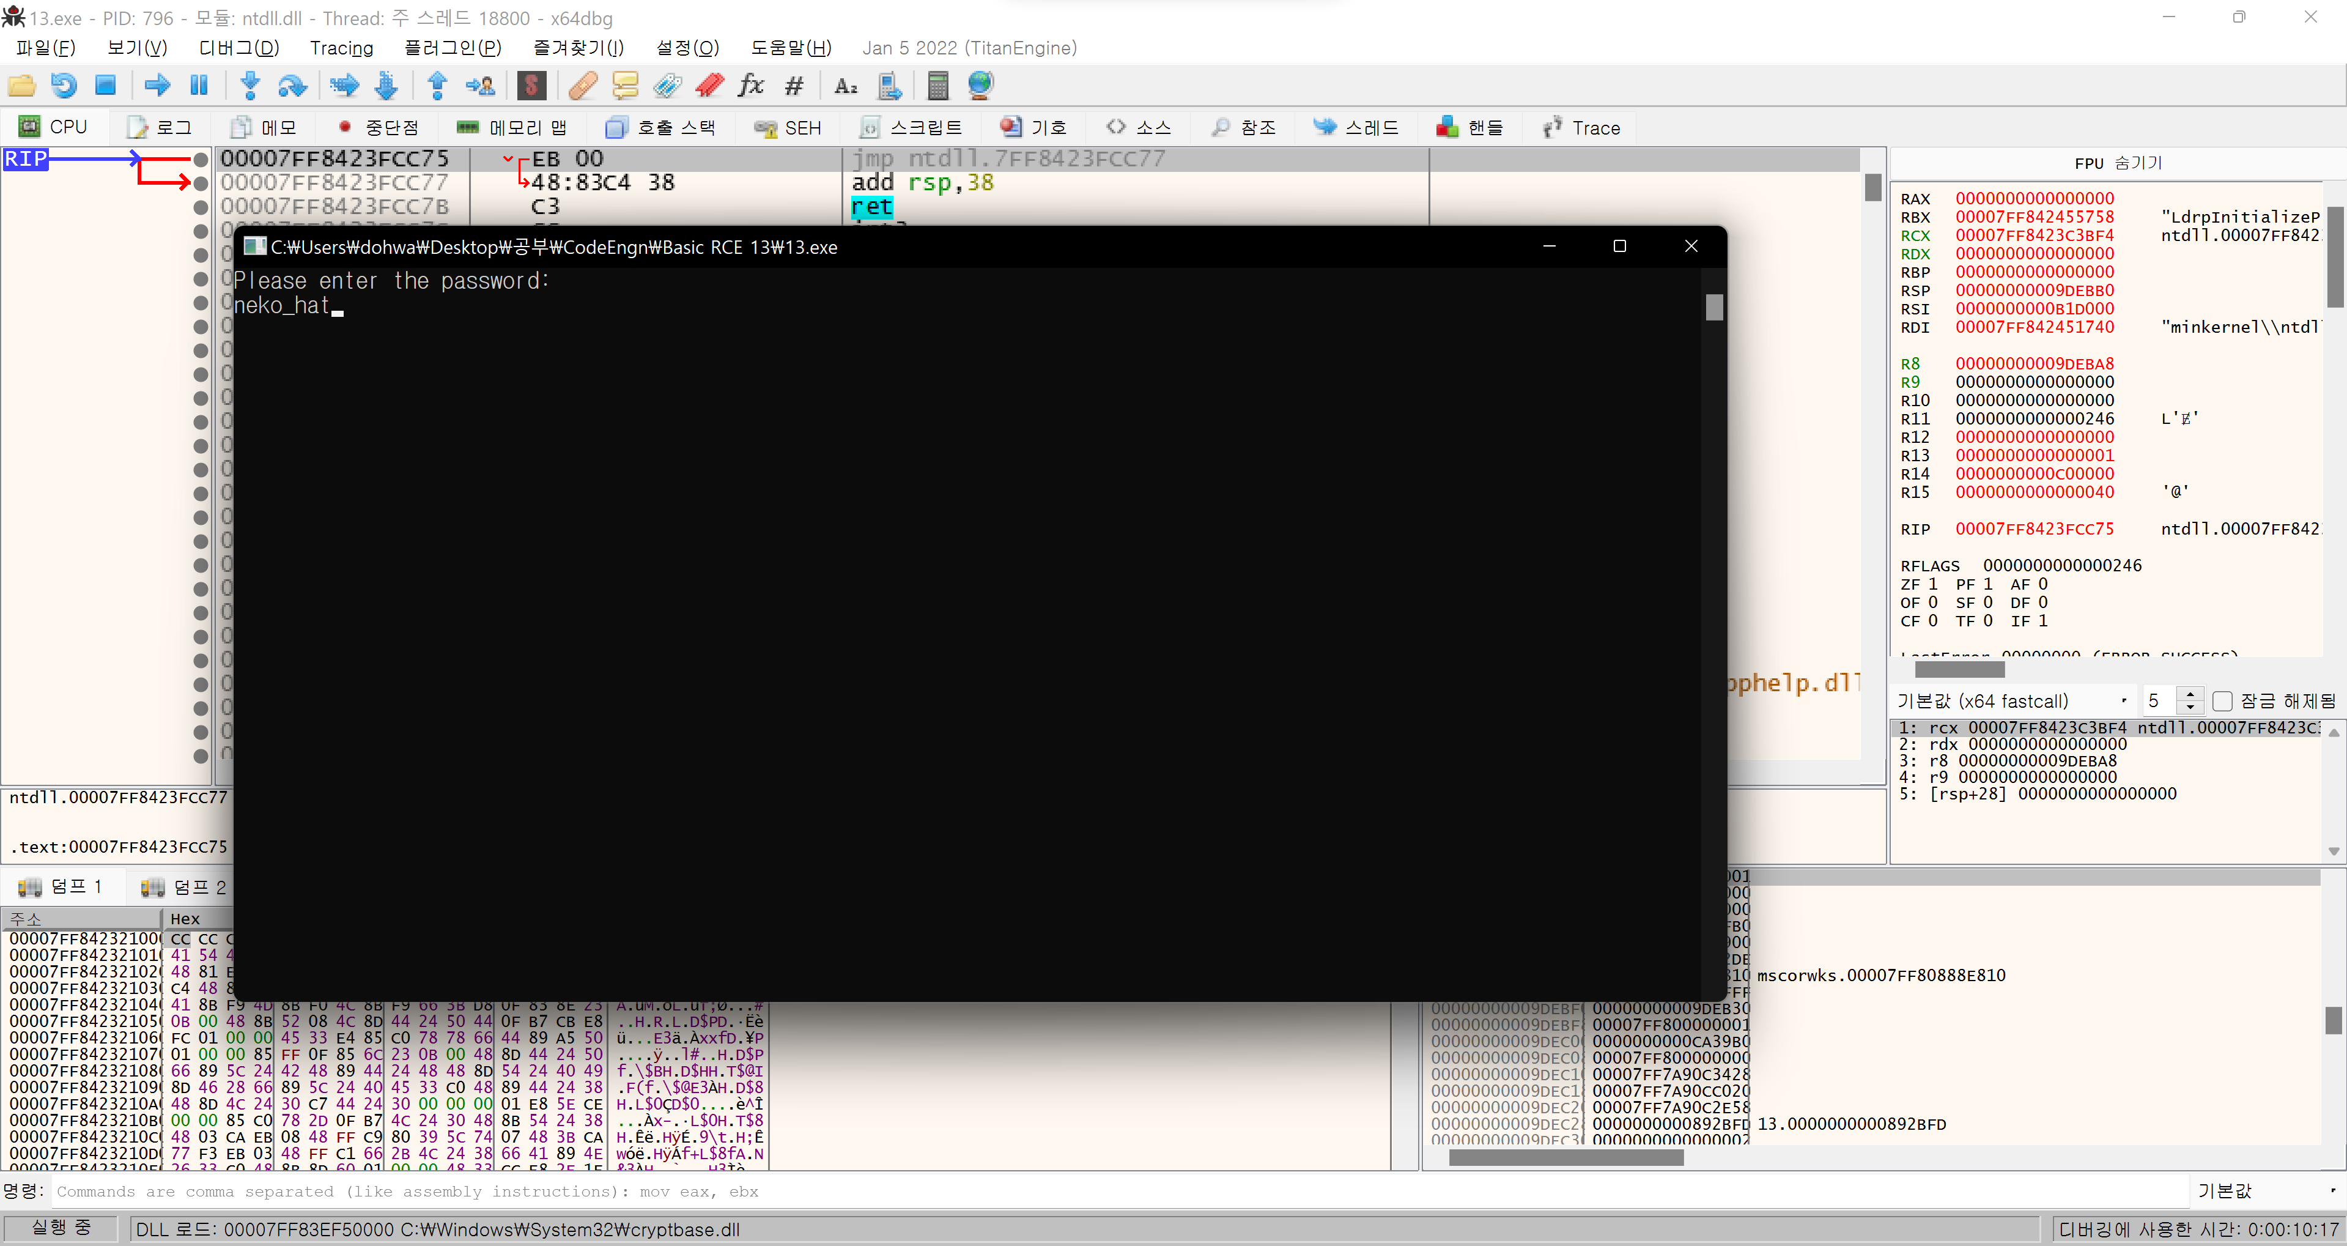Switch to the 참조 tab

pyautogui.click(x=1244, y=127)
